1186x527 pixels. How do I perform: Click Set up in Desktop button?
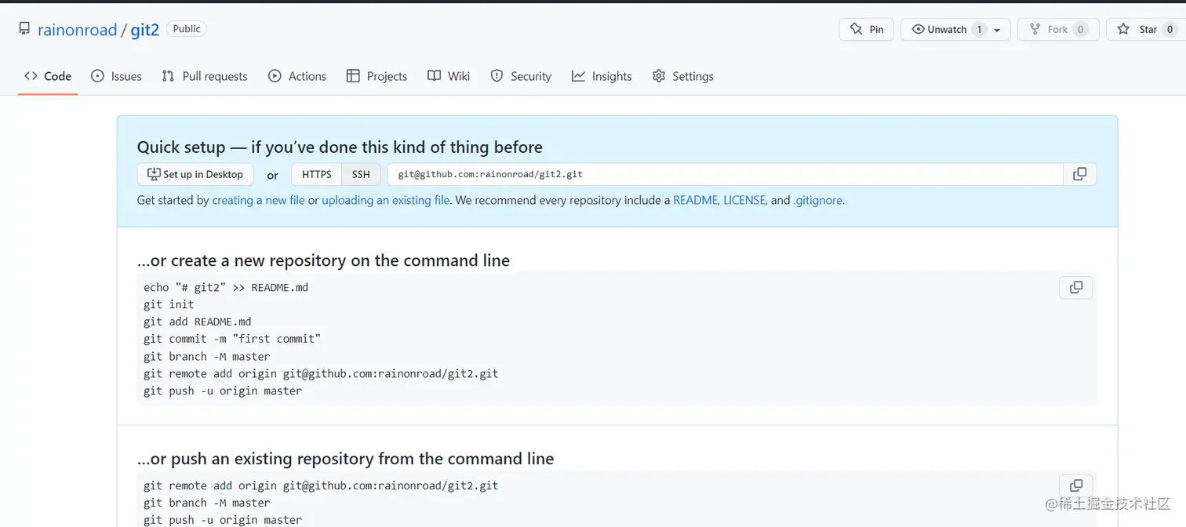tap(195, 174)
